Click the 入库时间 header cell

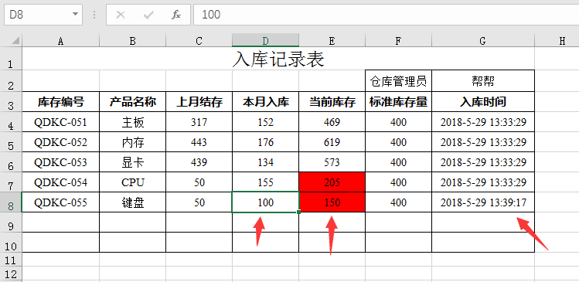[483, 102]
